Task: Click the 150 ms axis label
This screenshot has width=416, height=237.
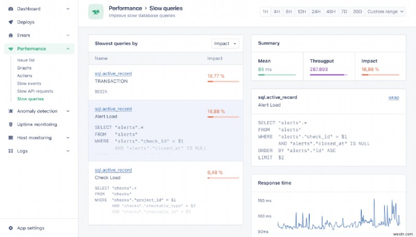Action: [x=265, y=201]
